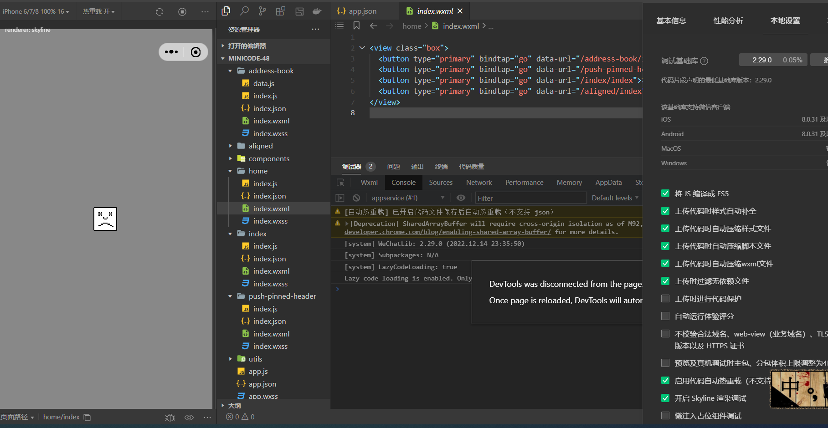
Task: Toggle the console sidebar panel icon
Action: [340, 198]
